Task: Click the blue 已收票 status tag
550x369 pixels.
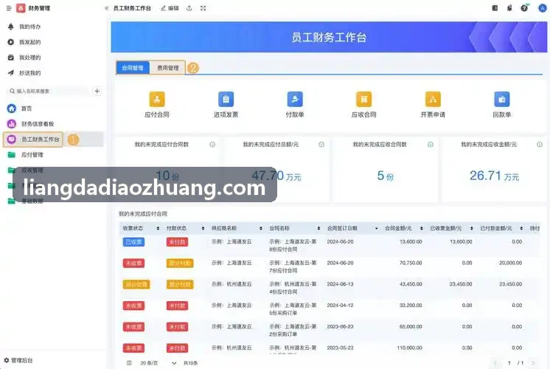Action: click(x=133, y=242)
